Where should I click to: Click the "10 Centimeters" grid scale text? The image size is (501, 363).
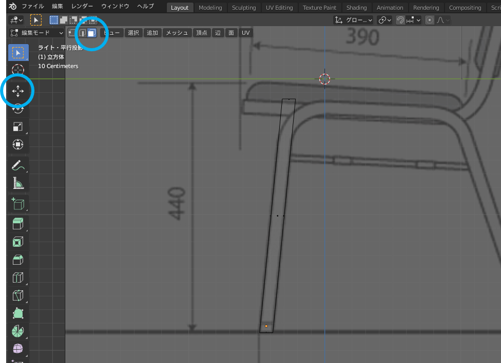pyautogui.click(x=58, y=66)
